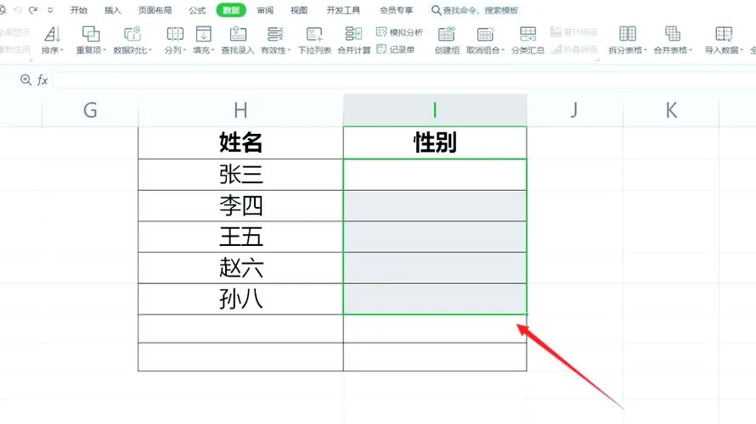Switch to the 开始 tab
Screen dimensions: 756x424
click(x=79, y=10)
